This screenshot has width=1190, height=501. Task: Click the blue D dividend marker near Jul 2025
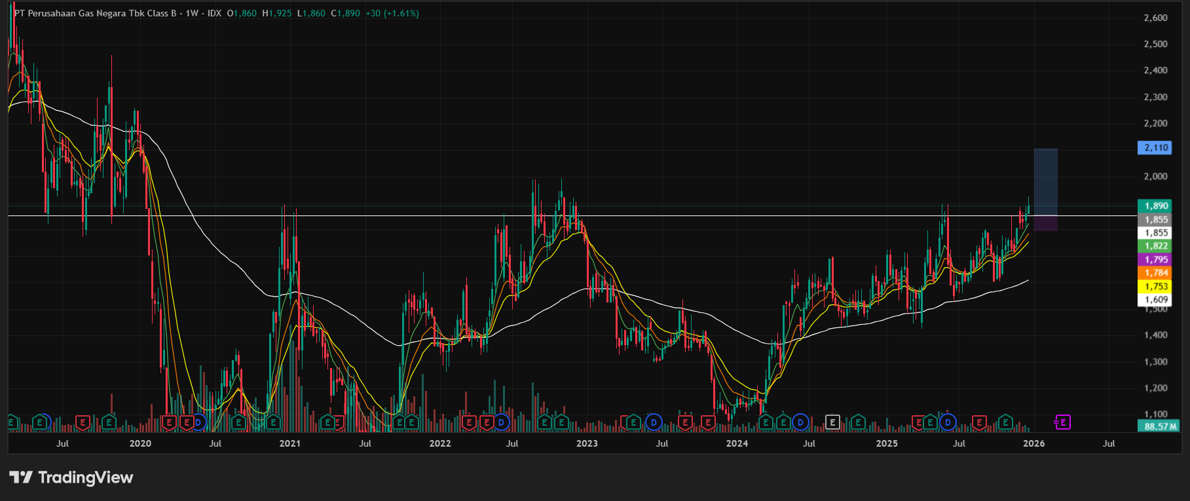(948, 422)
